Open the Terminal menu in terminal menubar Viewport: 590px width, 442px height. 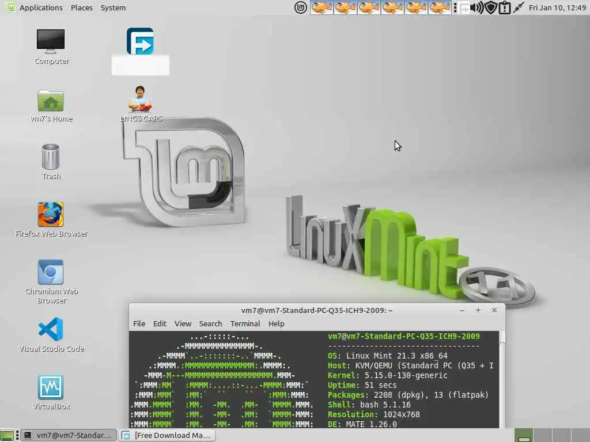tap(245, 323)
